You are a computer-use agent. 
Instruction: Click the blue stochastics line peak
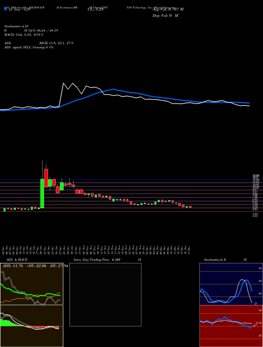point(247,280)
